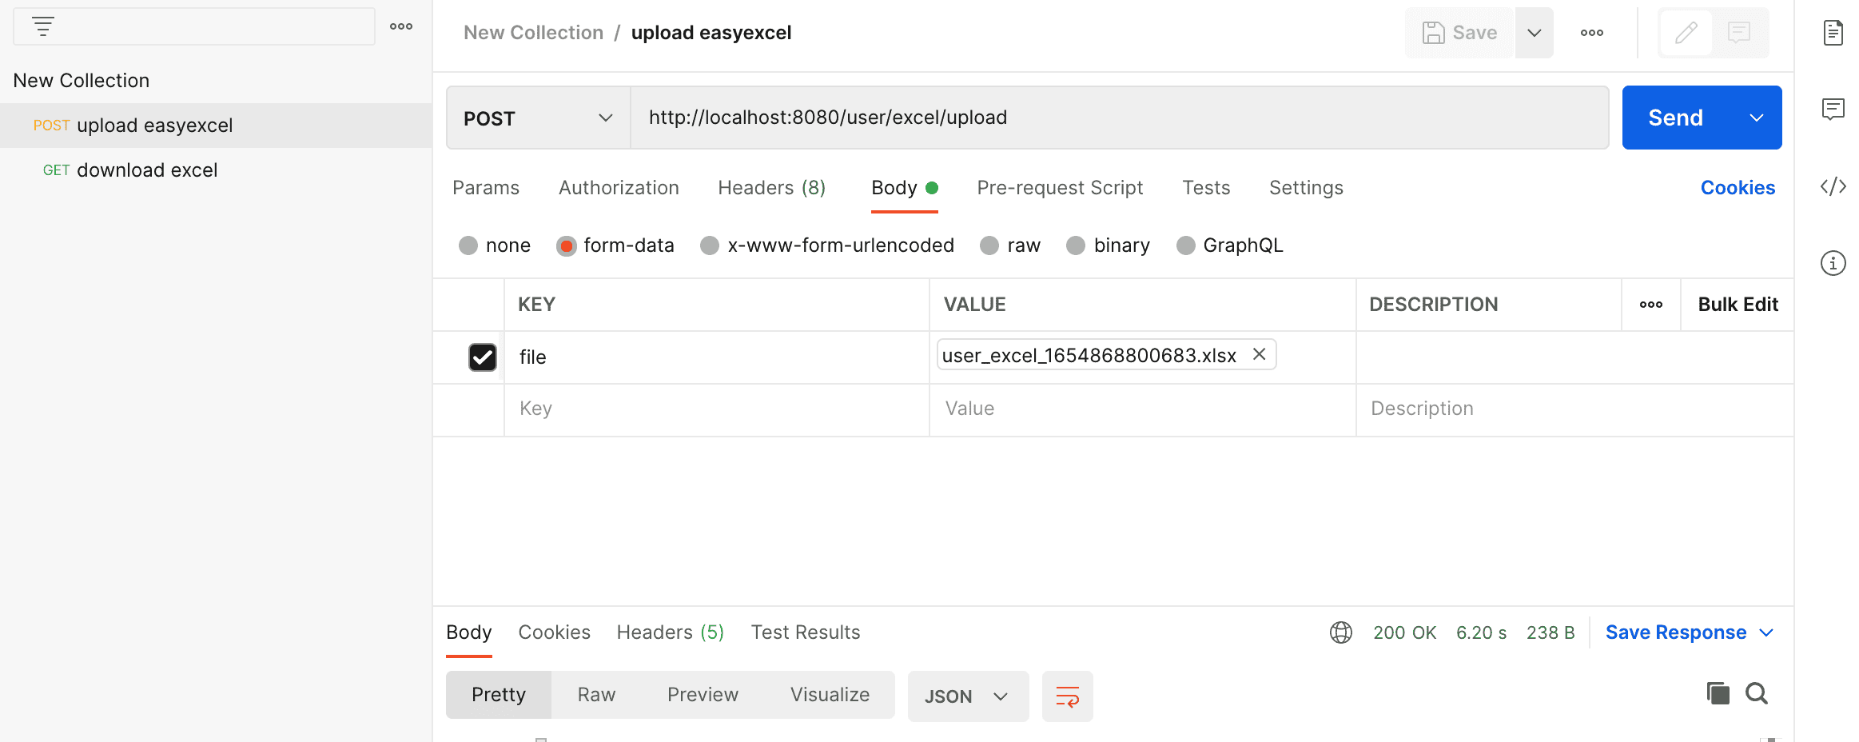Image resolution: width=1859 pixels, height=742 pixels.
Task: Click the request info icon
Action: coord(1833,263)
